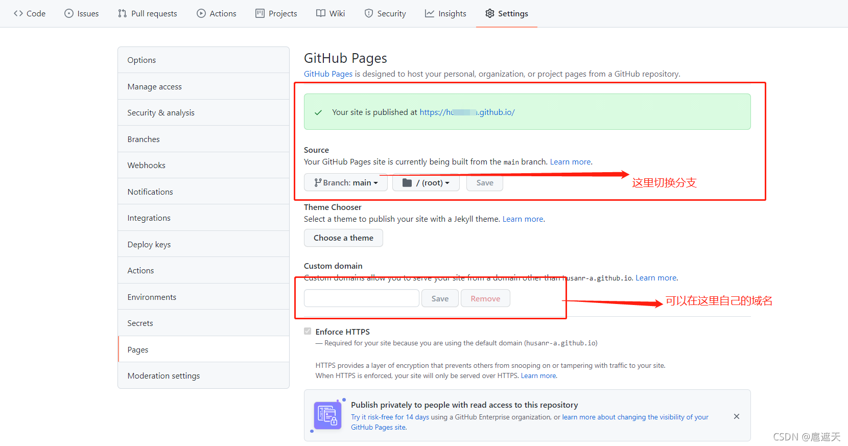
Task: Expand the / (root) folder dropdown
Action: point(426,182)
